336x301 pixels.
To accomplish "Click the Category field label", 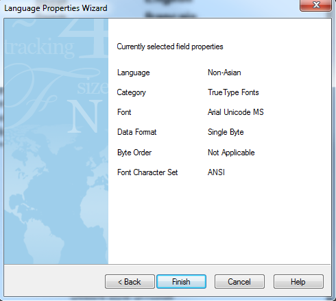I will click(x=131, y=92).
